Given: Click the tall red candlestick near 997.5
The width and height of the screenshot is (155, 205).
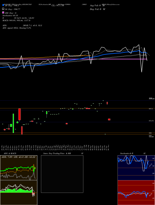Looking at the screenshot, I should 20,114.
